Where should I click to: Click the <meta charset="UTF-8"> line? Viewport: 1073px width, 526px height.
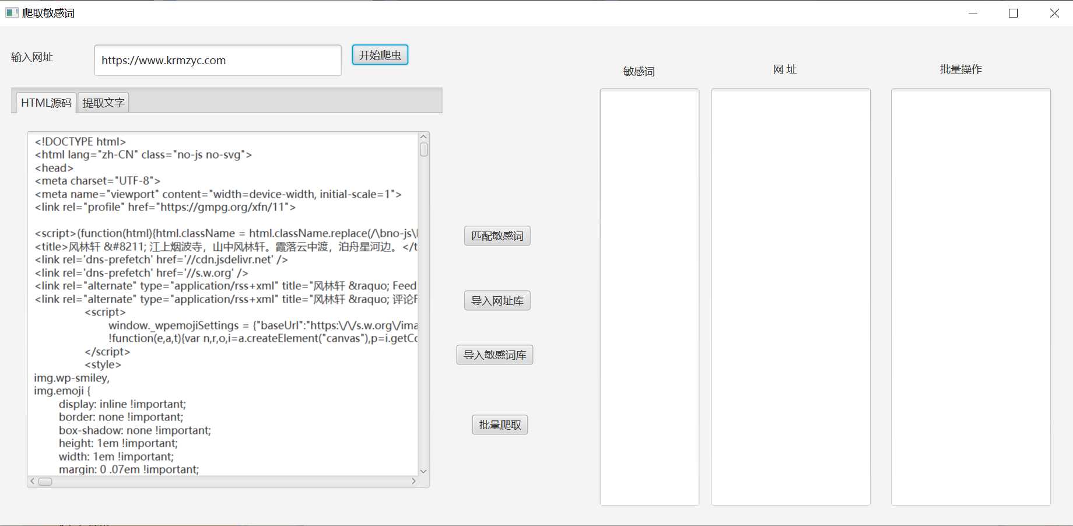(x=97, y=181)
